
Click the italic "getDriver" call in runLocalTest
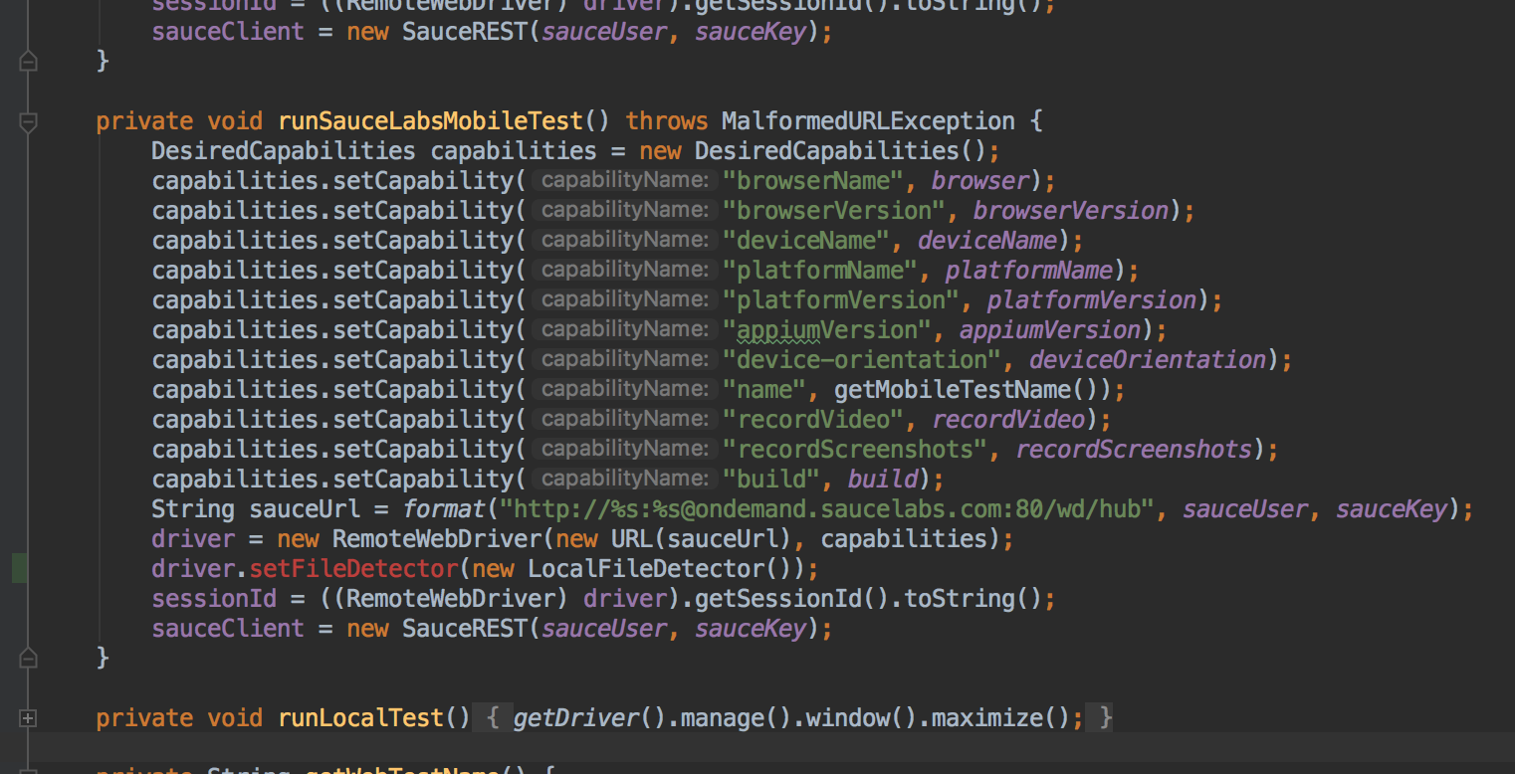pyautogui.click(x=575, y=718)
